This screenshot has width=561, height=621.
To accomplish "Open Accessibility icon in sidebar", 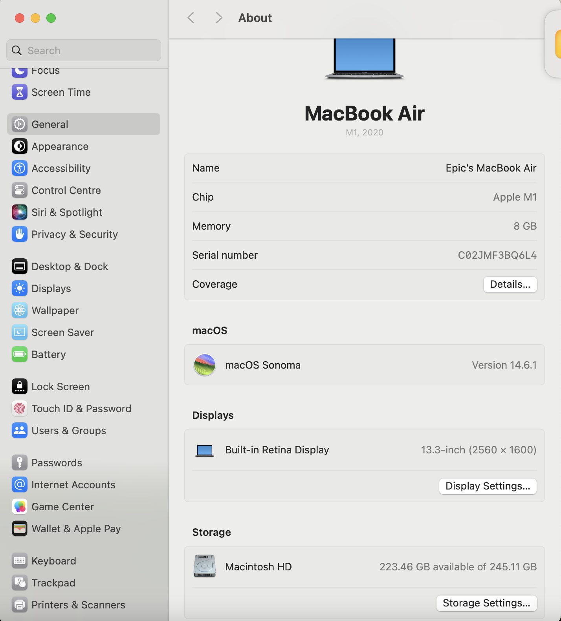I will tap(20, 168).
